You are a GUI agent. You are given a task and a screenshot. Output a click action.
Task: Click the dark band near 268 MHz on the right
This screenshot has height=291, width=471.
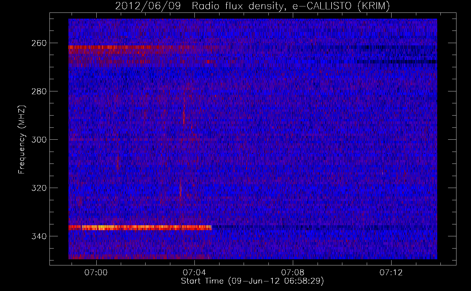point(396,62)
